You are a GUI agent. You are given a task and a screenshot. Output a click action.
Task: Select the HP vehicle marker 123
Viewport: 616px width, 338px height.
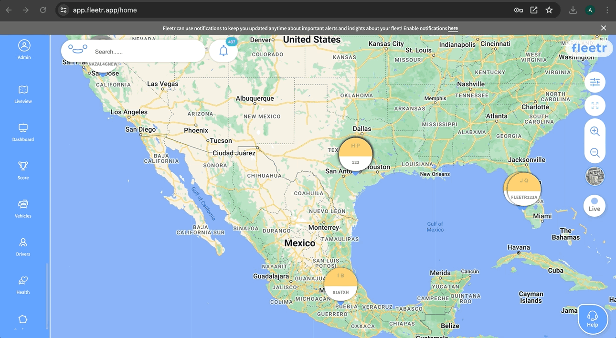[x=356, y=154]
